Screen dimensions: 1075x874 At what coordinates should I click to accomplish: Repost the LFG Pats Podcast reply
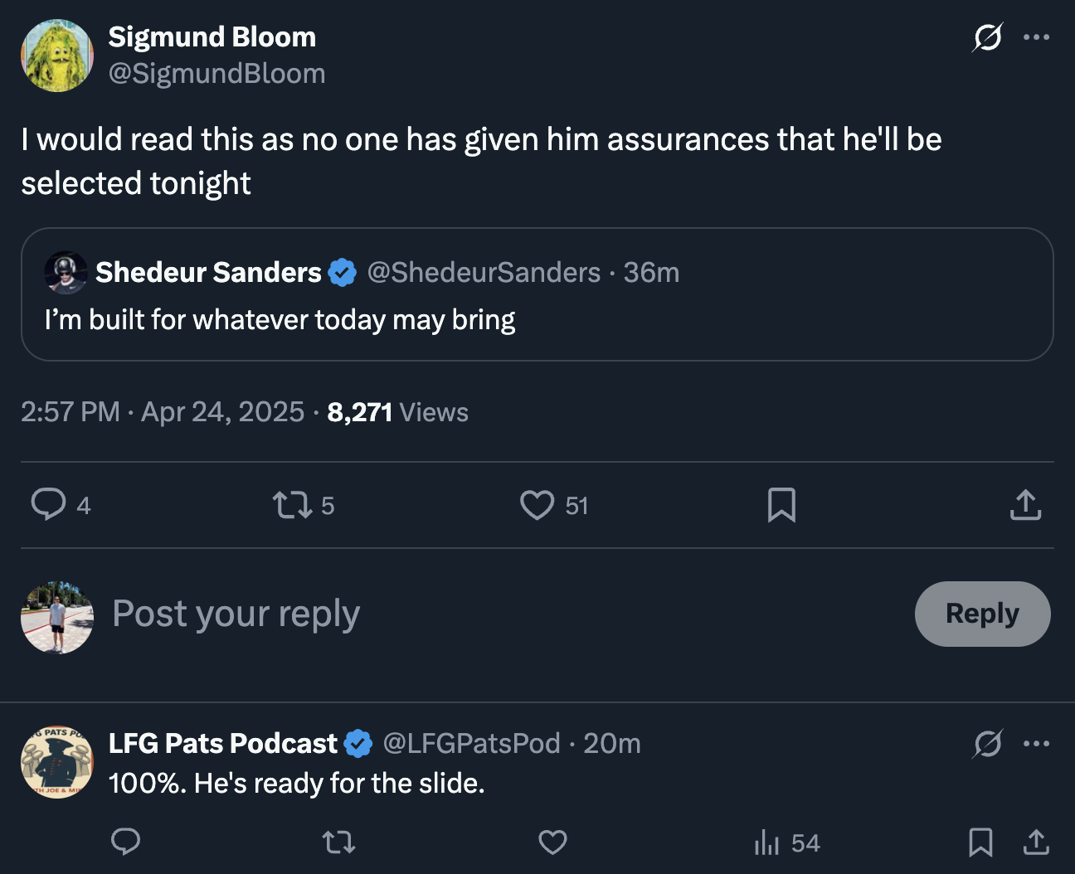click(338, 842)
